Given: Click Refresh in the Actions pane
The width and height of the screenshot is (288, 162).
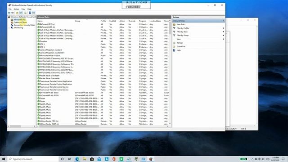Looking at the screenshot, I should (180, 43).
